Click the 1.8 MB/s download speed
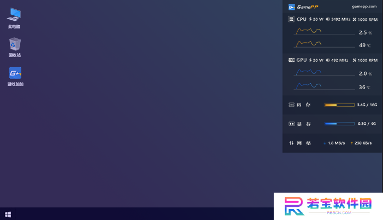Viewport: 383px width, 220px height. tap(337, 143)
